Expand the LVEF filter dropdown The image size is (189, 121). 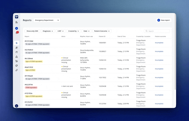(x=61, y=31)
